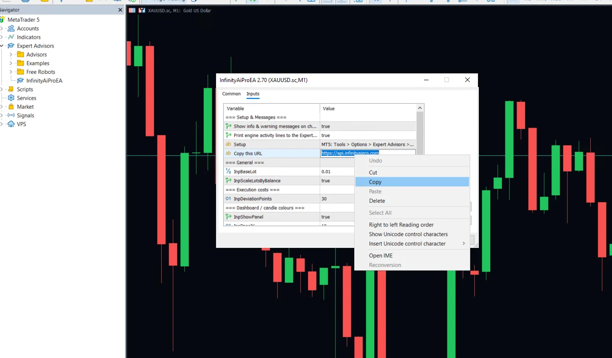This screenshot has height=358, width=612.
Task: Click the boolean icon beside InpShowPanel
Action: (228, 217)
